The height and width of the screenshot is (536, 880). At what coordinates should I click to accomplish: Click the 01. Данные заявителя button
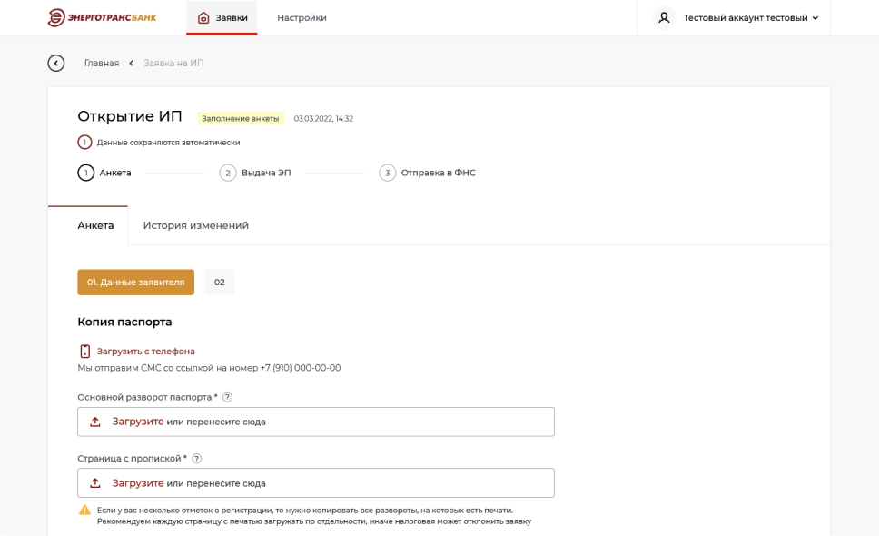point(135,283)
